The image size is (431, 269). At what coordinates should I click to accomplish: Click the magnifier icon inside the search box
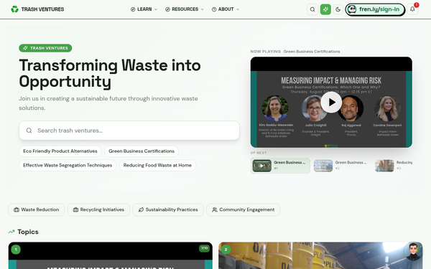29,131
